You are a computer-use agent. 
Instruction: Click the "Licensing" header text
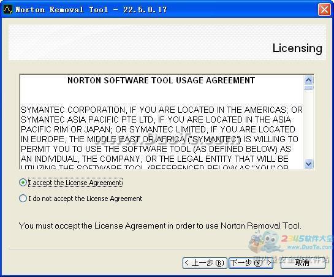297,48
